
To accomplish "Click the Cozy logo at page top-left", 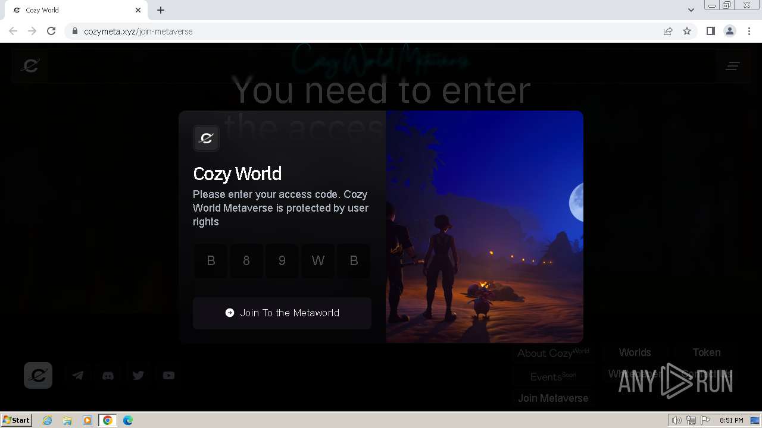I will (x=30, y=65).
